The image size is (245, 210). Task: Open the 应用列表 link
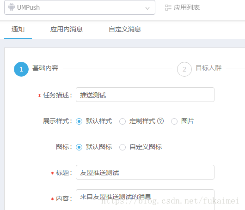187,7
